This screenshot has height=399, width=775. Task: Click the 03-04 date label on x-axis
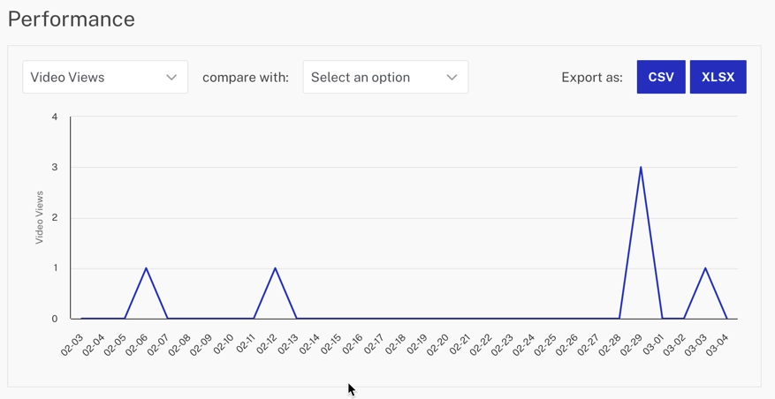click(x=718, y=344)
